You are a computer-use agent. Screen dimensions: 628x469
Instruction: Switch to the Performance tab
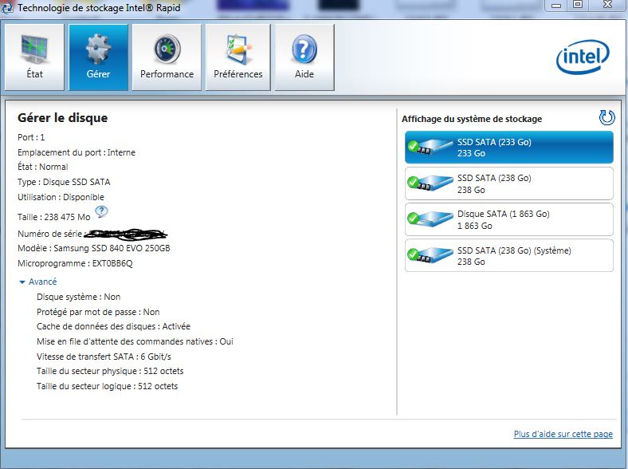[167, 57]
